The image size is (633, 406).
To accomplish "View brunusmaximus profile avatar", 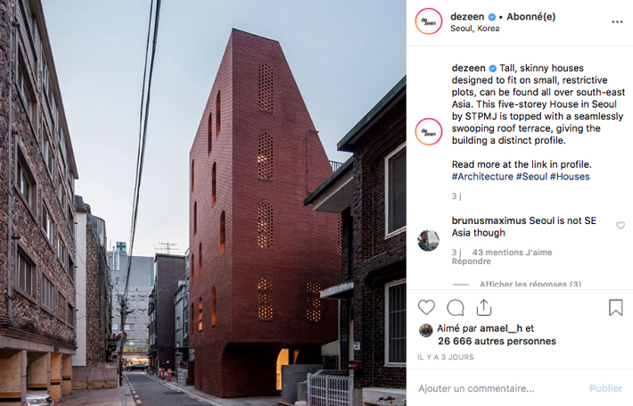I will coord(428,240).
